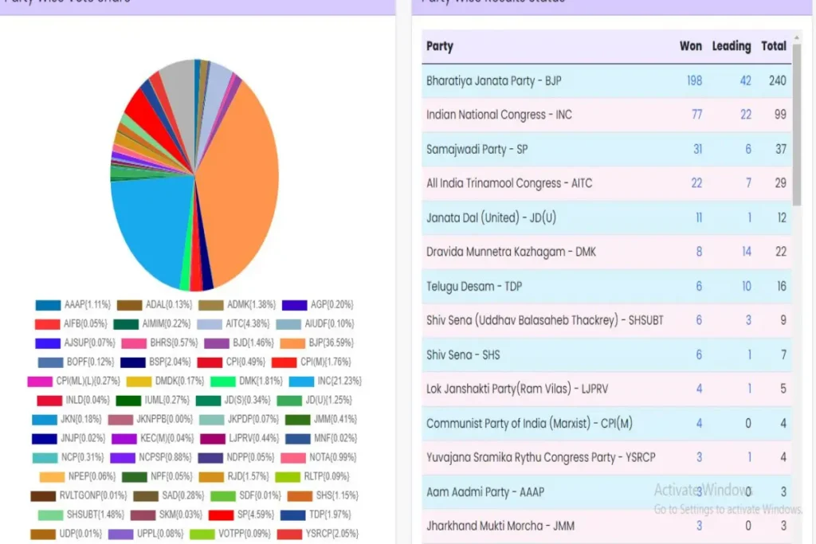The height and width of the screenshot is (544, 816).
Task: Click the blue INC pie slice
Action: 151,229
